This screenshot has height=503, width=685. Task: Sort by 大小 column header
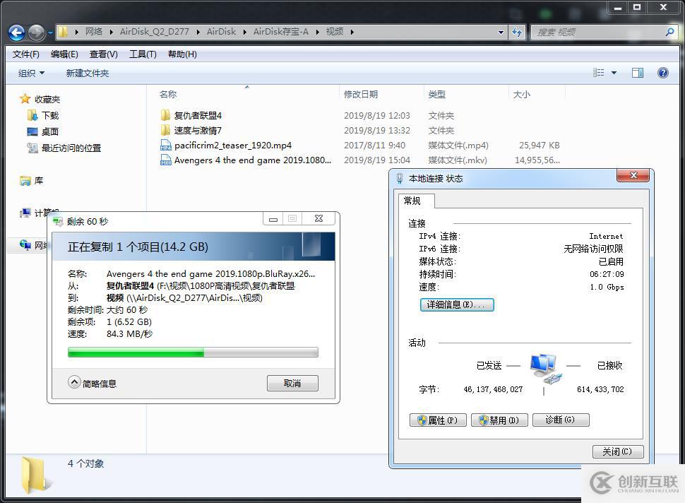pos(522,95)
